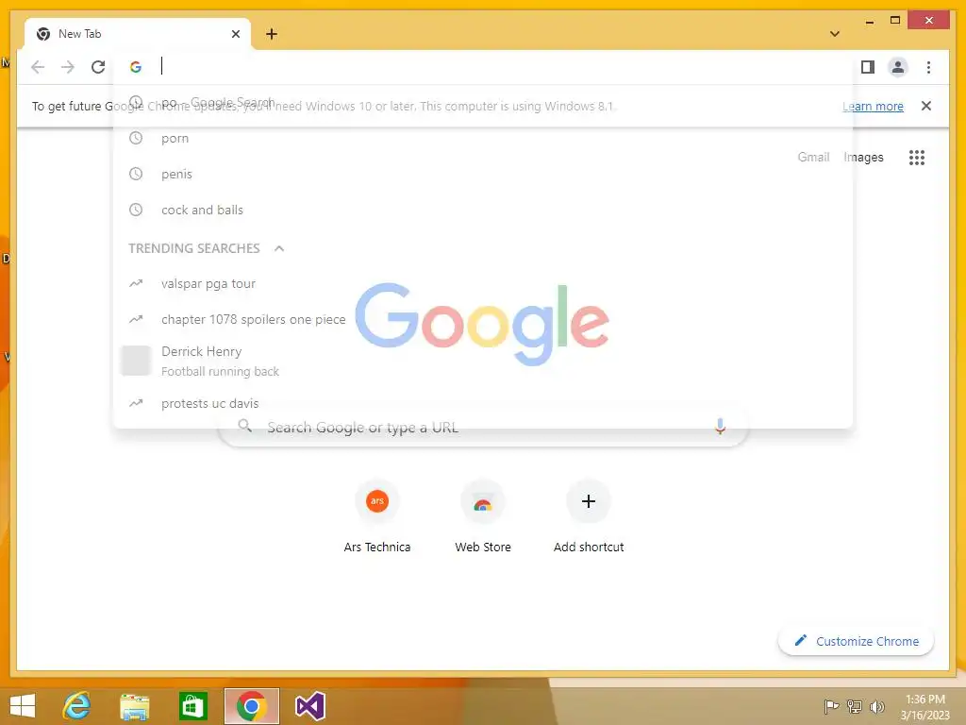This screenshot has width=966, height=725.
Task: Open volume control tray icon
Action: tap(876, 706)
